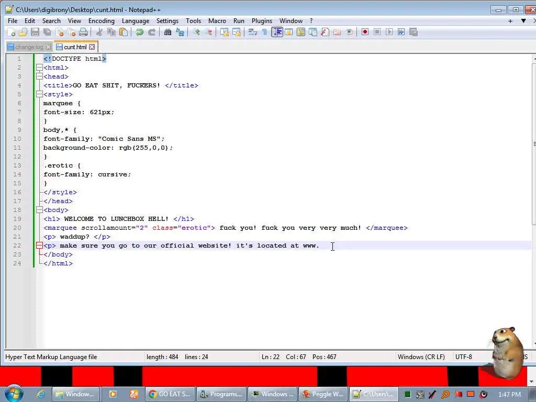Screen dimensions: 536x402
Task: Open the Plugins menu
Action: point(262,21)
